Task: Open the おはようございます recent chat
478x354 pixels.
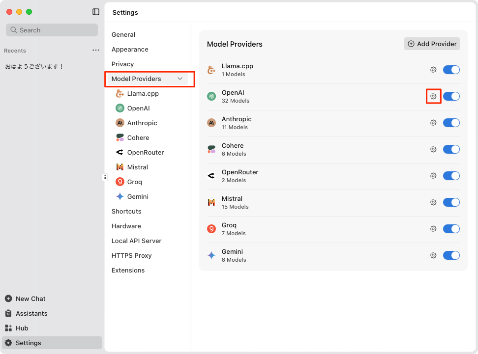Action: click(x=34, y=66)
